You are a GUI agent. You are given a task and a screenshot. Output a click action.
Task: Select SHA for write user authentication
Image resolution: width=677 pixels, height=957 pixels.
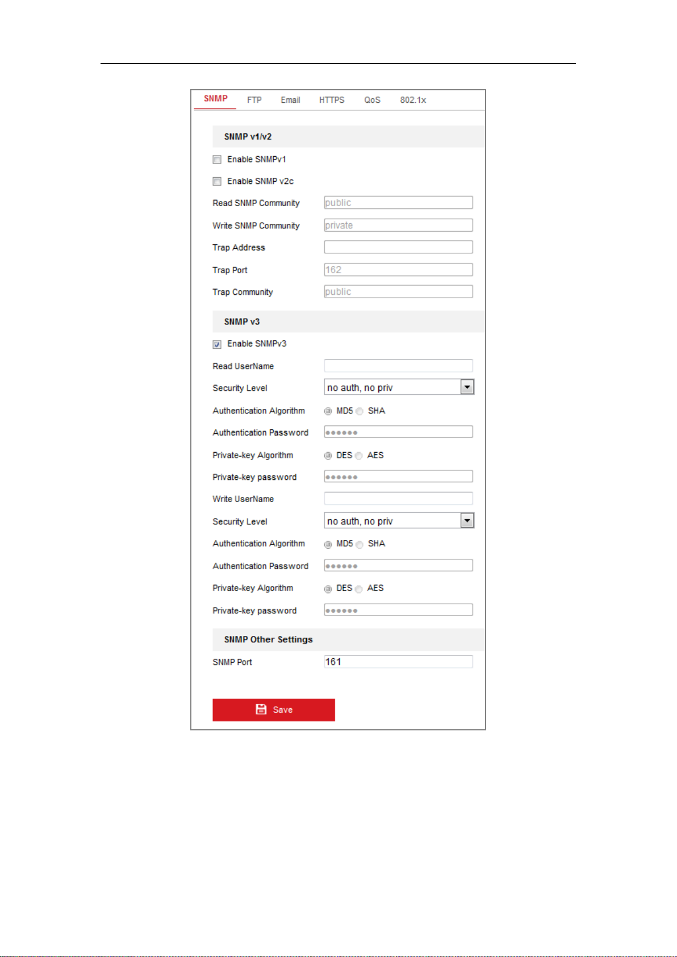[x=360, y=545]
